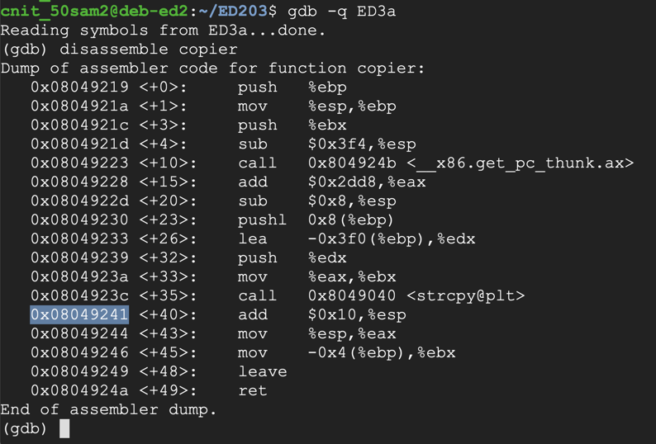This screenshot has height=444, width=656.
Task: Click the highlighted address 0x08049241
Action: pos(79,314)
